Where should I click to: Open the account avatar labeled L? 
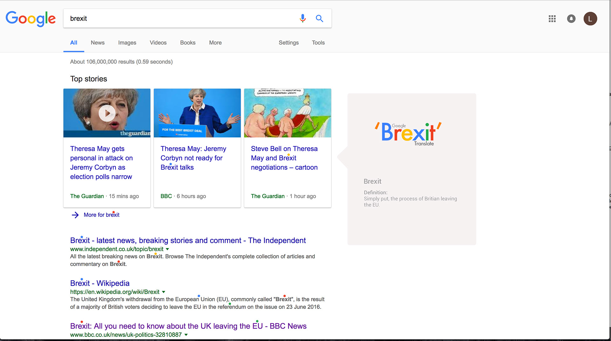point(590,19)
